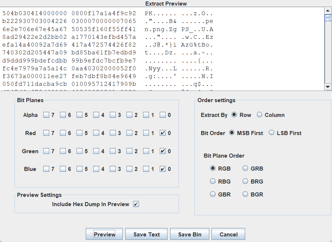Toggle the Blue bit 0 checkbox

click(163, 169)
